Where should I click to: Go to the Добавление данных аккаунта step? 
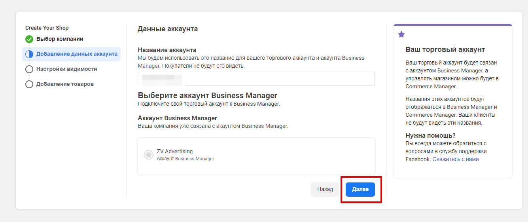pyautogui.click(x=76, y=54)
